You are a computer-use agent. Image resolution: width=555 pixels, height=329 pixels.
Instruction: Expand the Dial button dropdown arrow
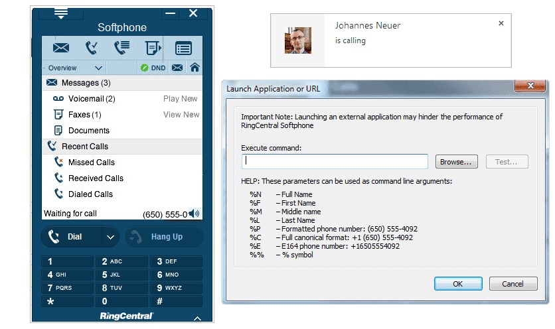pos(110,237)
